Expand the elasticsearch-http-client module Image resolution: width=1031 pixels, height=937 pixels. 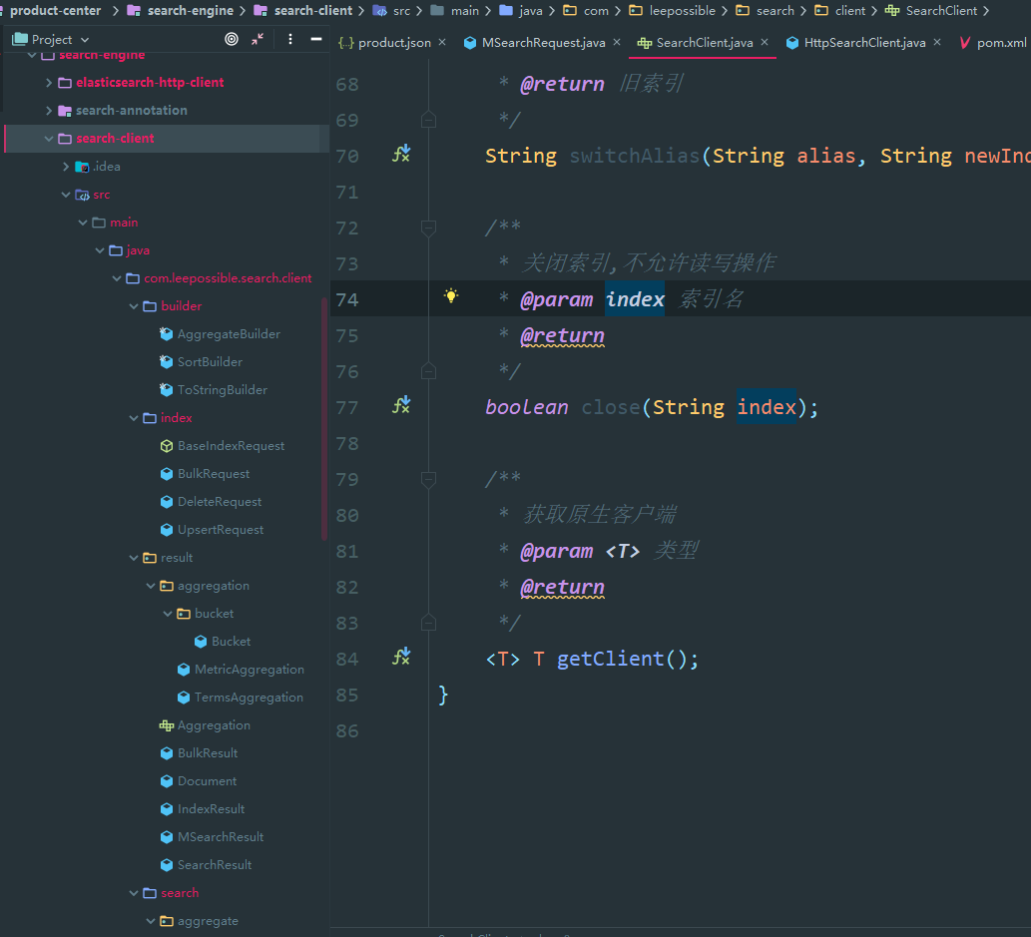point(49,83)
